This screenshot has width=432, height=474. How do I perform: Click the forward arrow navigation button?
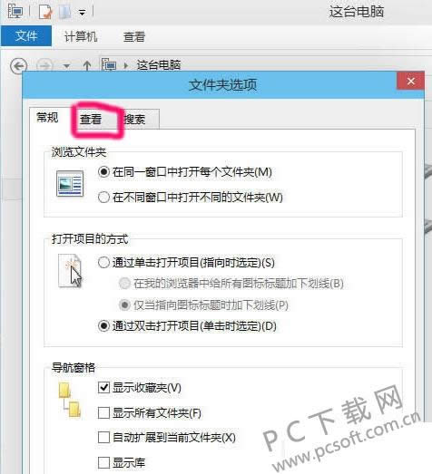(44, 65)
